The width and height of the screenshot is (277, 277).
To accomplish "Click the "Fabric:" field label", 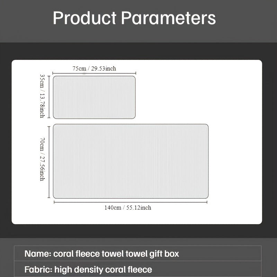I will 39,269.
